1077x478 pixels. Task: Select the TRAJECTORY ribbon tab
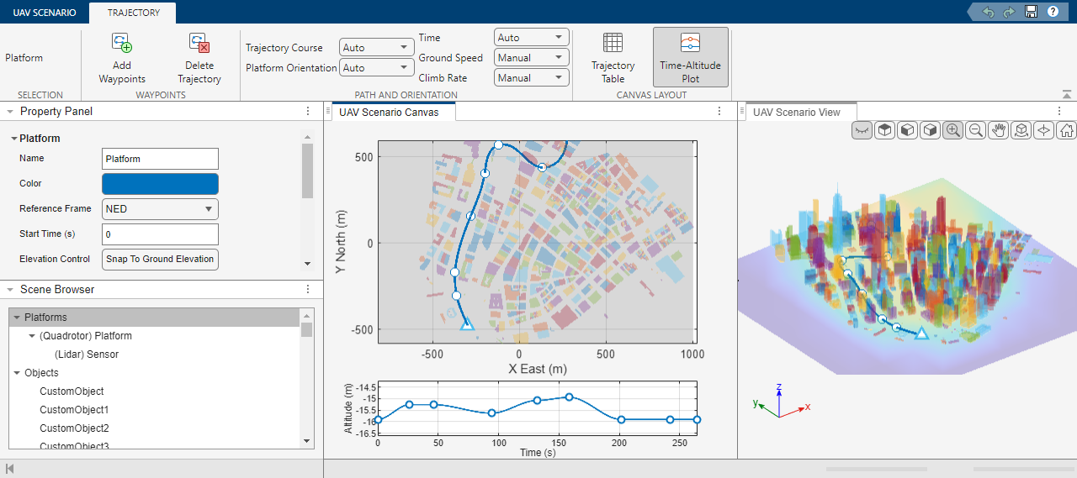coord(133,13)
